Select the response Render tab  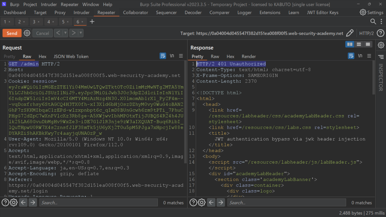pos(249,56)
